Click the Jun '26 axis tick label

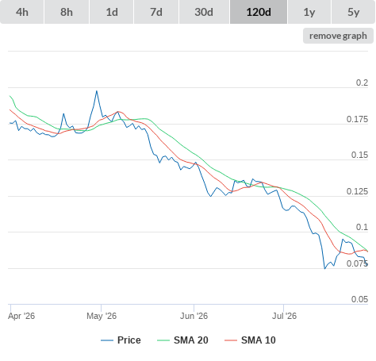pyautogui.click(x=194, y=316)
